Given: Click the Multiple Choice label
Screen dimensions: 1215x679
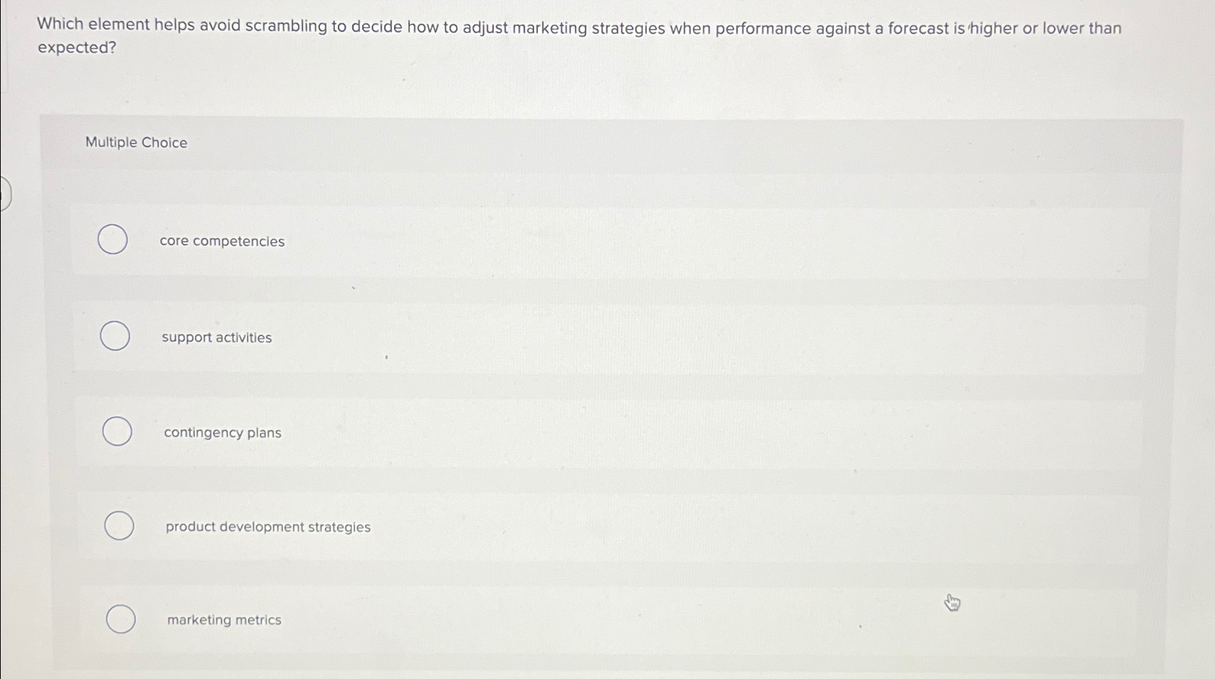Looking at the screenshot, I should pyautogui.click(x=136, y=142).
